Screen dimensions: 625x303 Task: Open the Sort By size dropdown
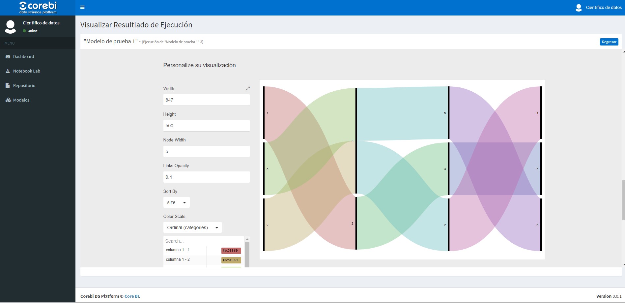tap(176, 202)
